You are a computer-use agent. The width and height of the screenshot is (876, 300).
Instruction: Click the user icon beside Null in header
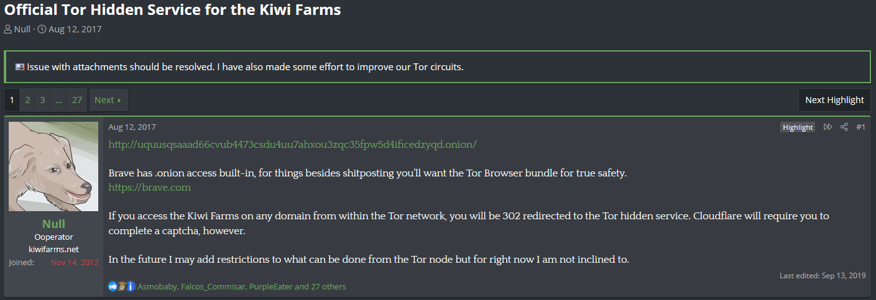pos(7,29)
